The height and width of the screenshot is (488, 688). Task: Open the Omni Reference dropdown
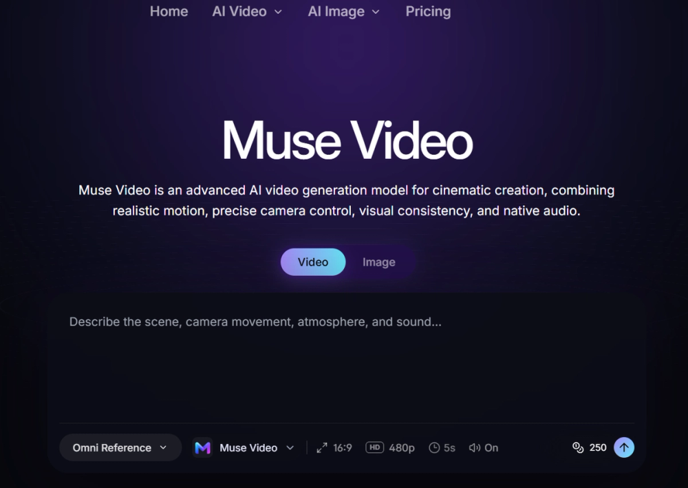120,447
